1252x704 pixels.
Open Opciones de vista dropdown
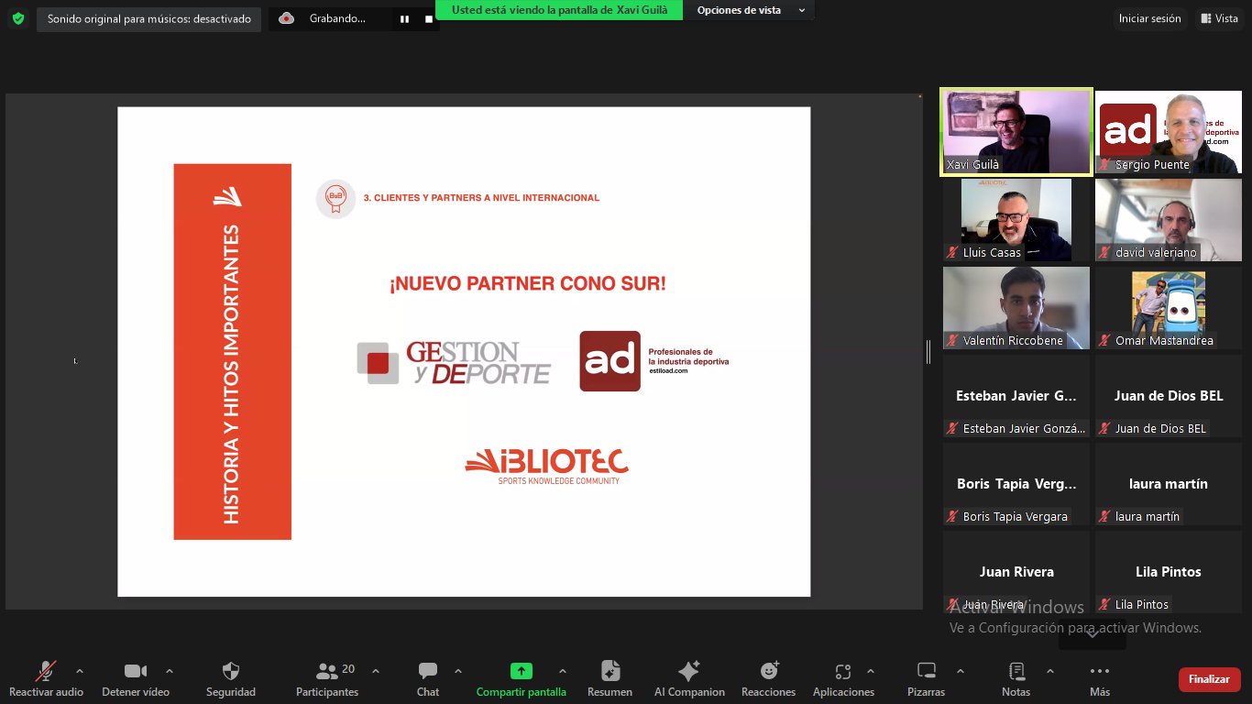coord(751,10)
